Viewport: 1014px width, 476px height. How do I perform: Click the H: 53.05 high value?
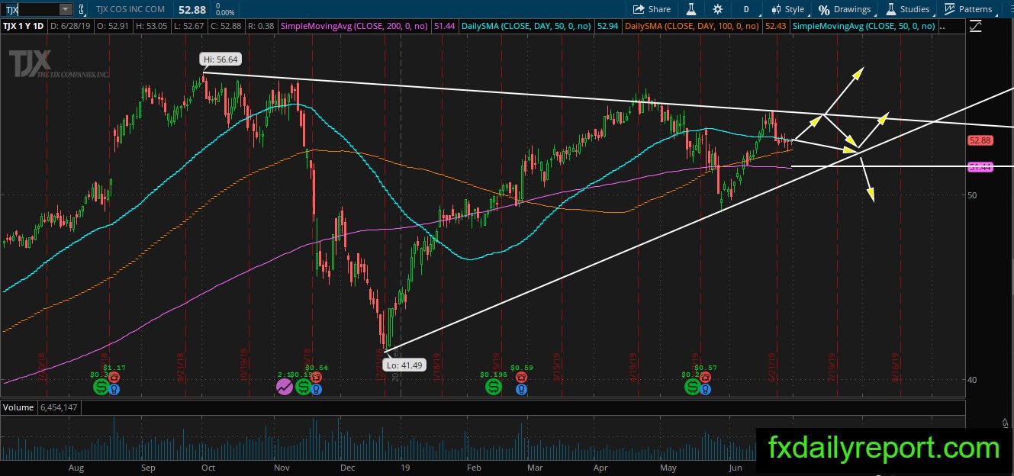click(x=153, y=26)
